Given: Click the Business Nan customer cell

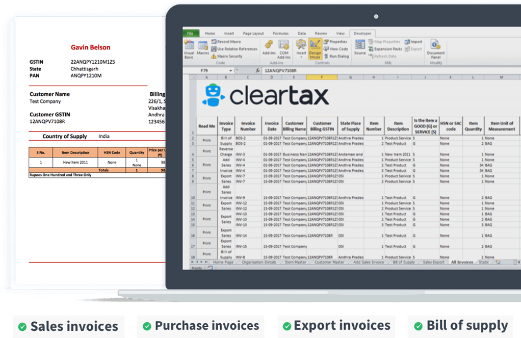Looking at the screenshot, I should pyautogui.click(x=294, y=154).
